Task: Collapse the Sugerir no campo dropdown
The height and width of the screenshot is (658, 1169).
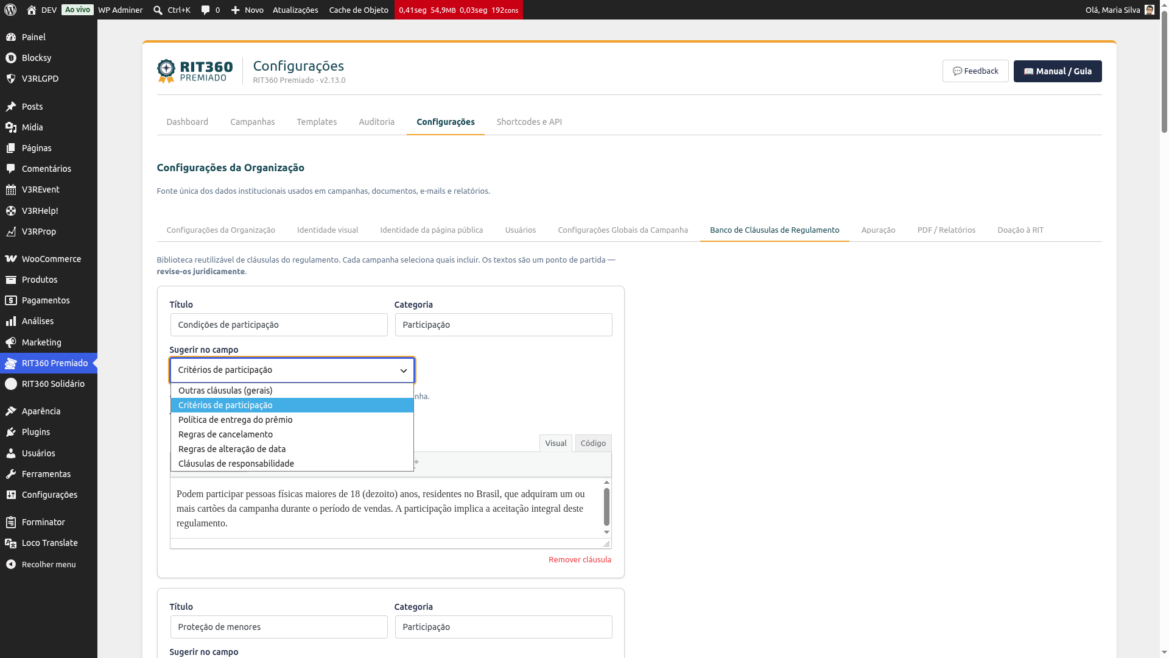Action: point(292,370)
